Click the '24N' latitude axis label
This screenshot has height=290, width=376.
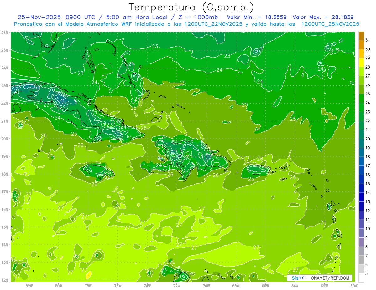coord(5,68)
